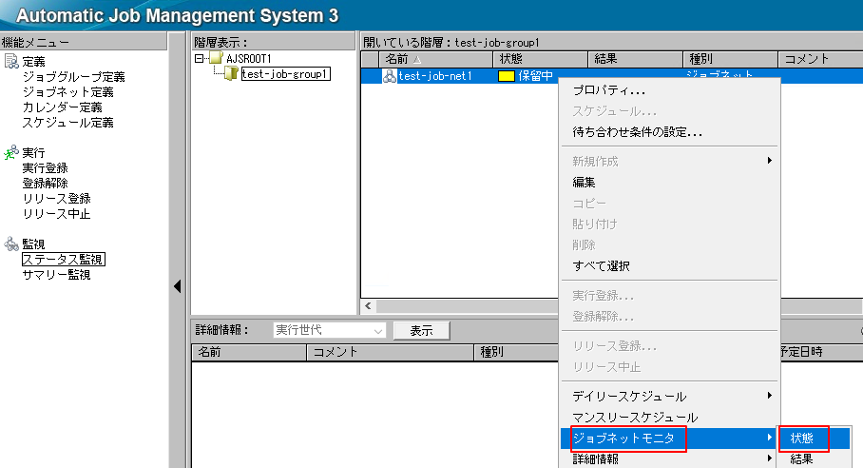
Task: Open ステータス監視
Action: tap(63, 260)
